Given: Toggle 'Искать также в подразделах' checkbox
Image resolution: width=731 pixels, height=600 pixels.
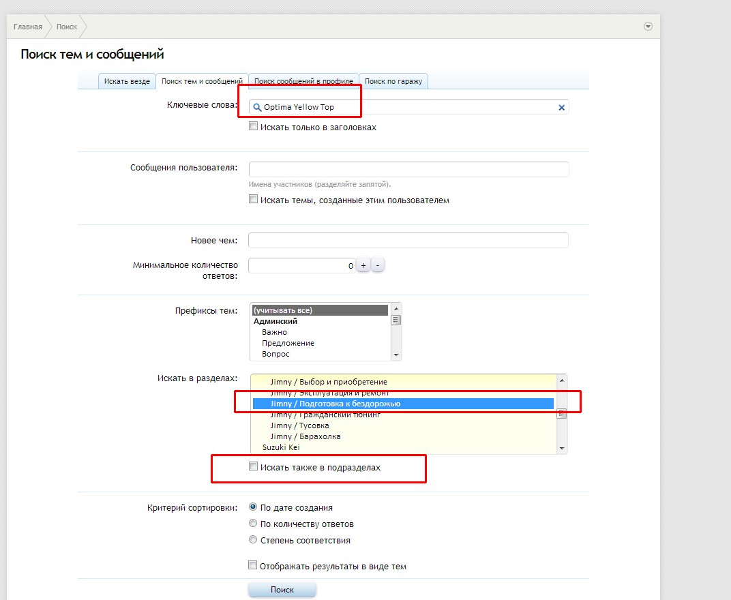Looking at the screenshot, I should click(254, 467).
